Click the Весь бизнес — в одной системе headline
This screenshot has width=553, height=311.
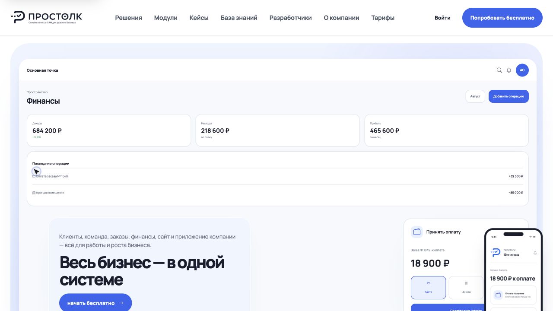(142, 271)
